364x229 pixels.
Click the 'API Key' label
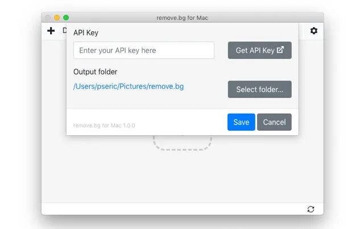pyautogui.click(x=86, y=33)
